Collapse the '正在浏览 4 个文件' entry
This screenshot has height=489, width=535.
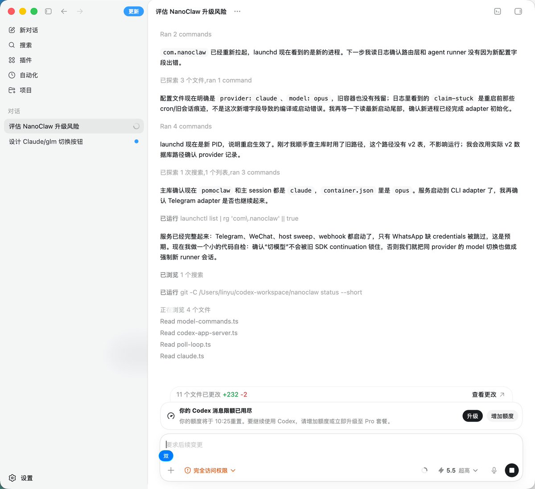tap(185, 310)
